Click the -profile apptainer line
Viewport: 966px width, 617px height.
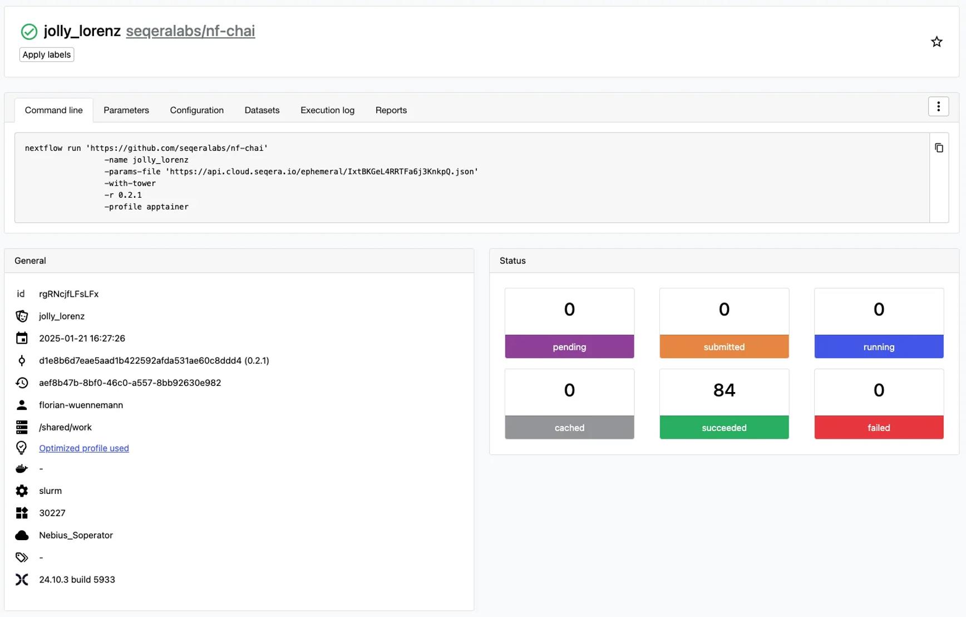point(146,207)
